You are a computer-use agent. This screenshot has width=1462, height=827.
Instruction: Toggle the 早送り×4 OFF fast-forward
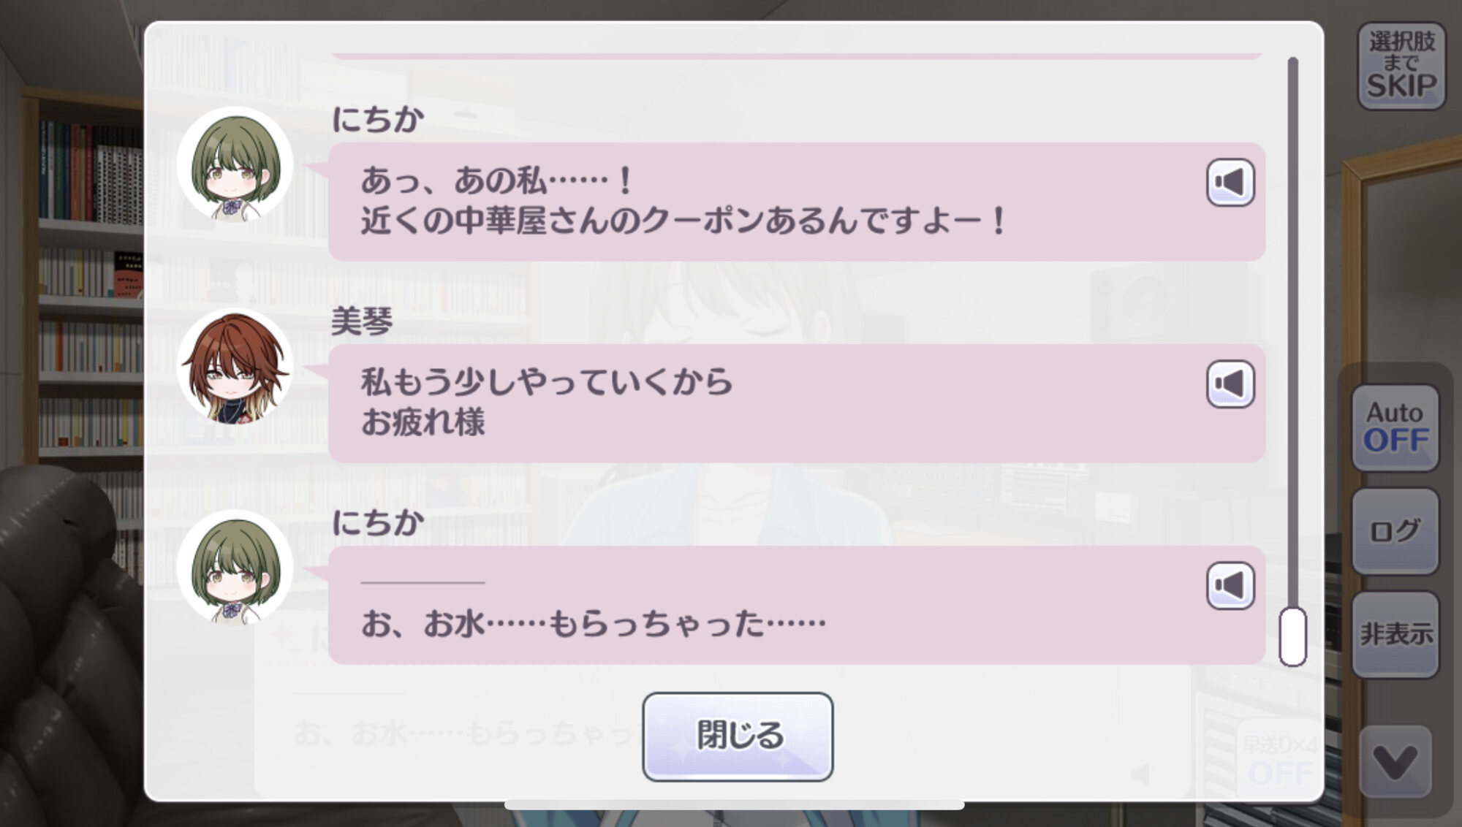(x=1280, y=760)
